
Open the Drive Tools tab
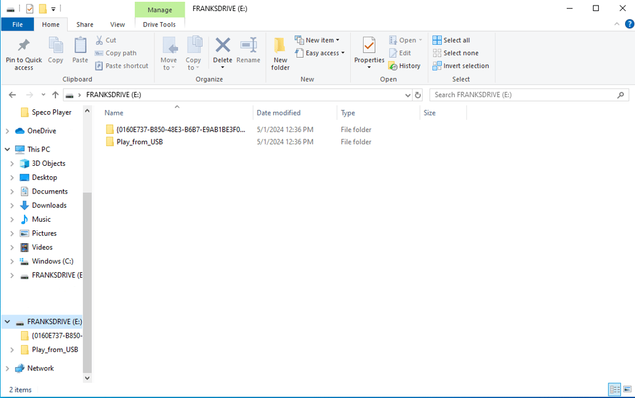tap(160, 24)
